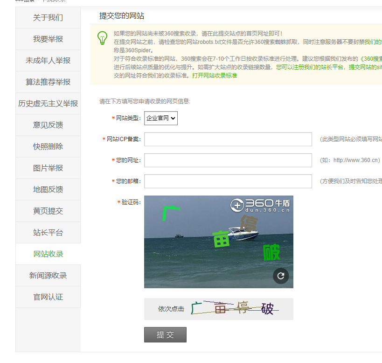This screenshot has height=363, width=382.
Task: Open the 未成年人举报 sidebar item
Action: (48, 61)
